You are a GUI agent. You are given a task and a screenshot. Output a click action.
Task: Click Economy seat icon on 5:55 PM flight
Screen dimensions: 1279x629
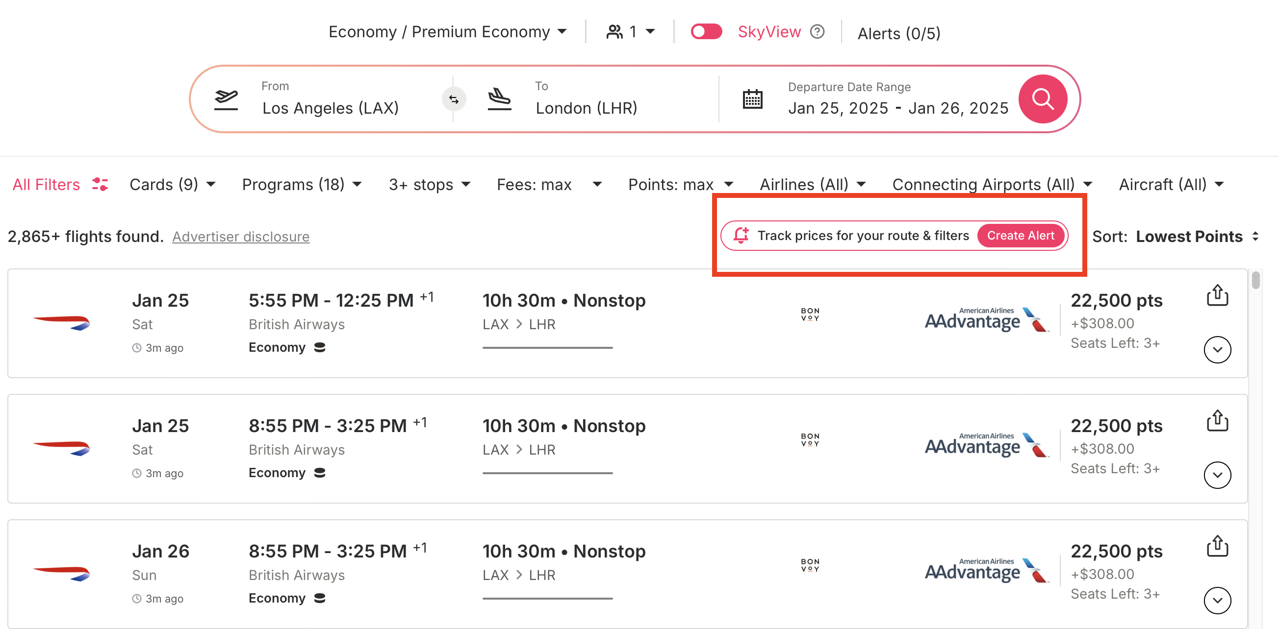click(320, 347)
